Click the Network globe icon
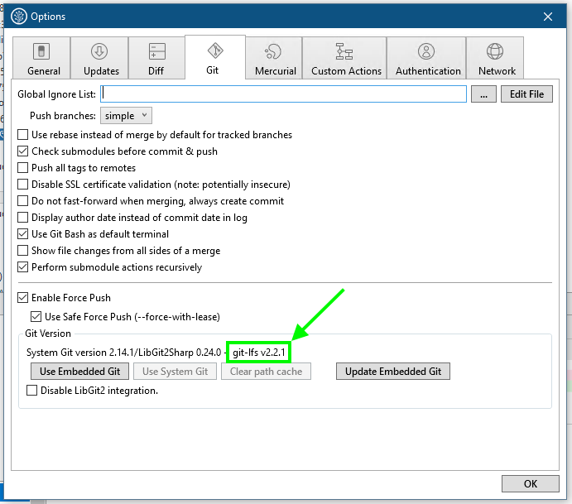 [x=495, y=51]
